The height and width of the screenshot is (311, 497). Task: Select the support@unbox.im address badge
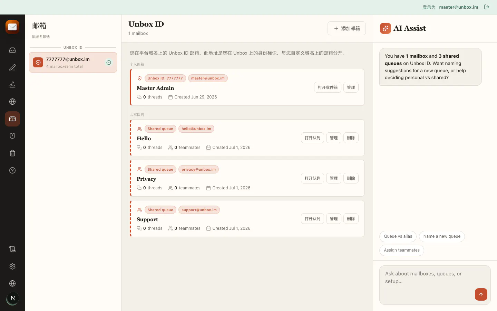199,210
